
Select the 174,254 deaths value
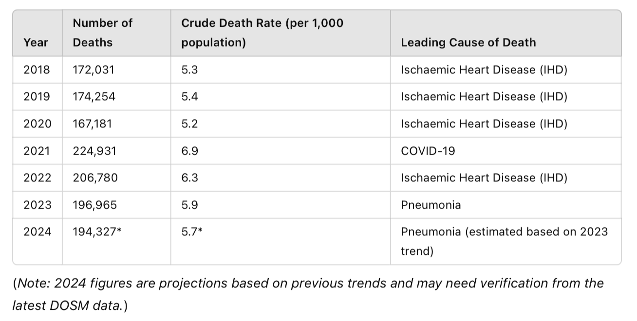point(94,96)
